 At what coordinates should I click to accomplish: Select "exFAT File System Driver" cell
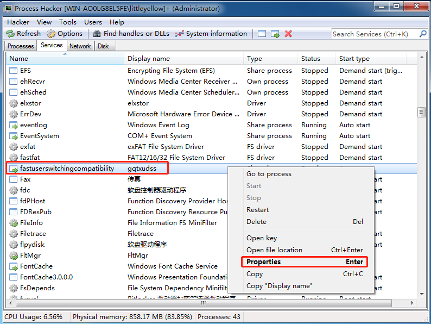tap(166, 147)
